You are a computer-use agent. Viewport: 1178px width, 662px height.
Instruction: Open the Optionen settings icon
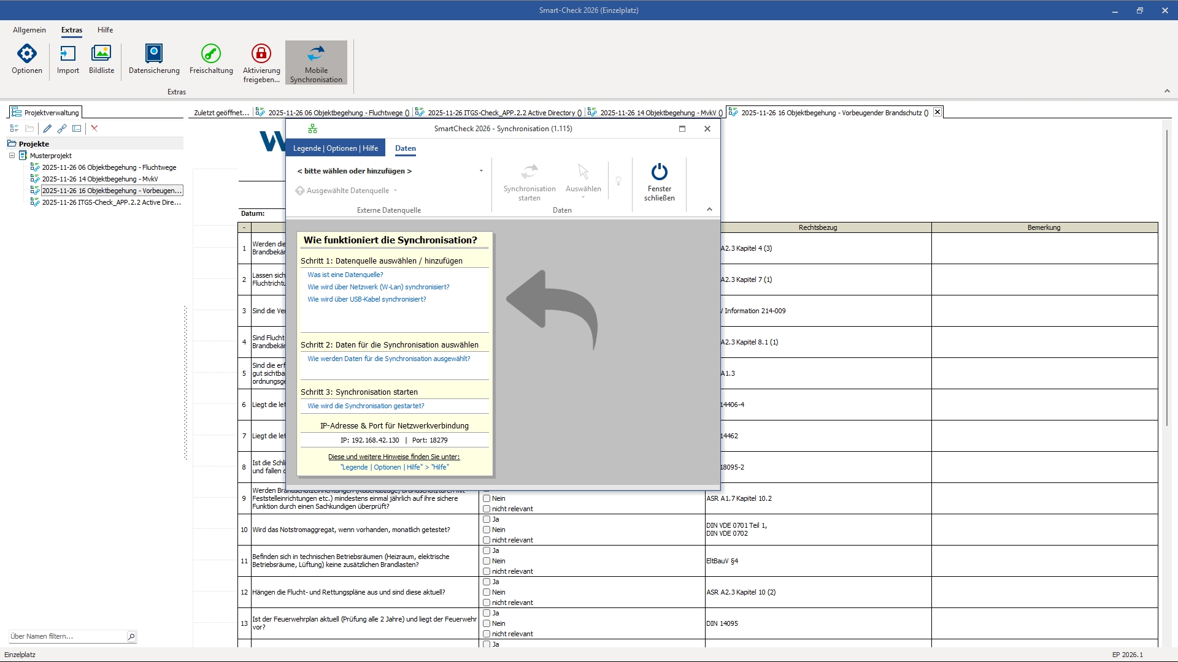[x=27, y=55]
